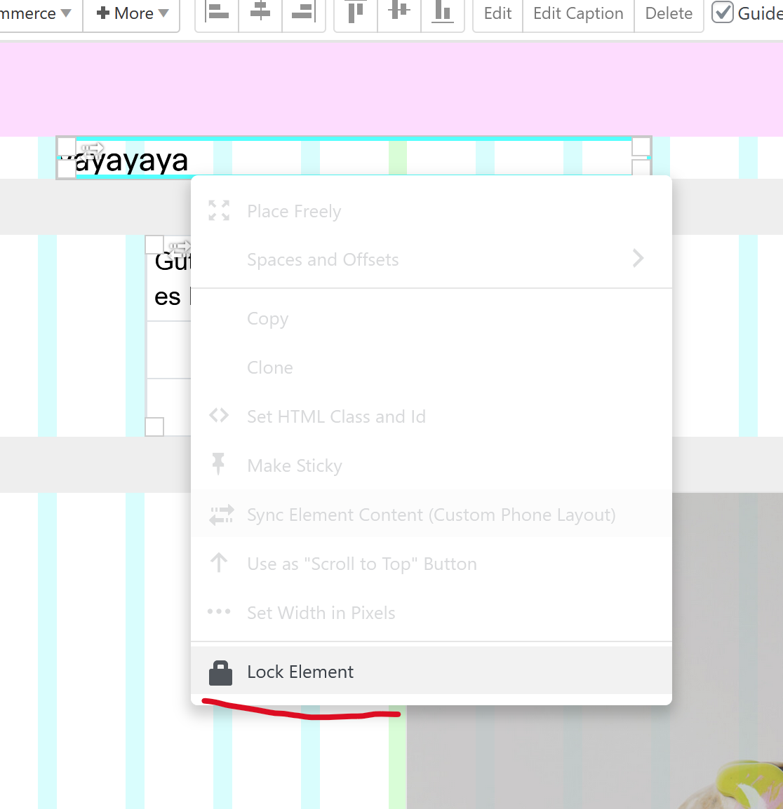This screenshot has width=783, height=809.
Task: Click the Edit button in the toolbar
Action: coord(497,13)
